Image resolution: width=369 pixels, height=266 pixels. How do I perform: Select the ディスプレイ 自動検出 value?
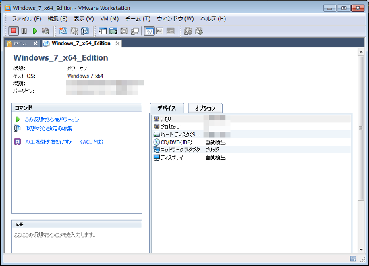[x=215, y=157]
